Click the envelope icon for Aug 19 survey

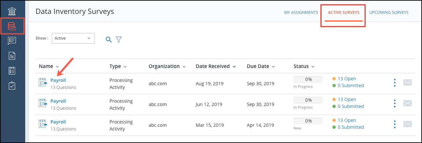tap(407, 83)
